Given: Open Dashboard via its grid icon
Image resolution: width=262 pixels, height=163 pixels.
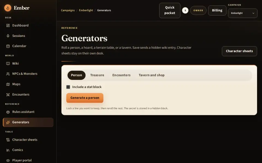Looking at the screenshot, I should coord(8,26).
